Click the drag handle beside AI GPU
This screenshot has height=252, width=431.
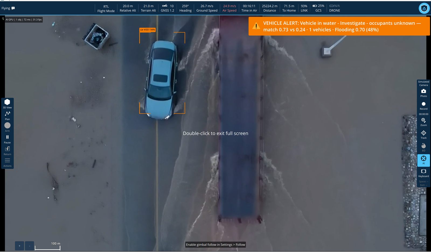click(3, 19)
